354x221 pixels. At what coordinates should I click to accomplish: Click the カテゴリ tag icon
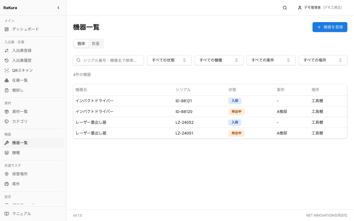click(x=7, y=122)
